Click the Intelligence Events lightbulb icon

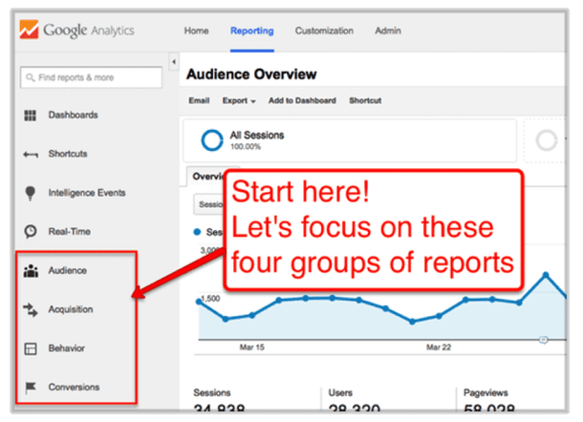point(31,193)
